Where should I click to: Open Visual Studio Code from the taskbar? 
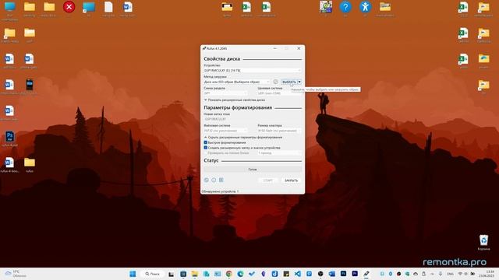pos(297,274)
